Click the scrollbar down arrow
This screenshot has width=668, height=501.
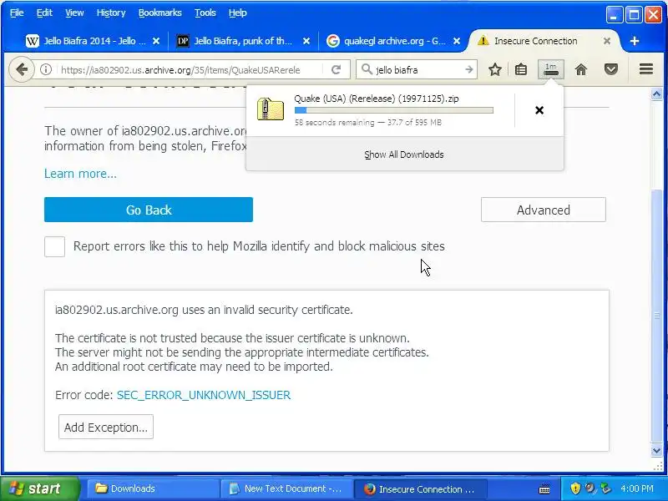point(656,450)
